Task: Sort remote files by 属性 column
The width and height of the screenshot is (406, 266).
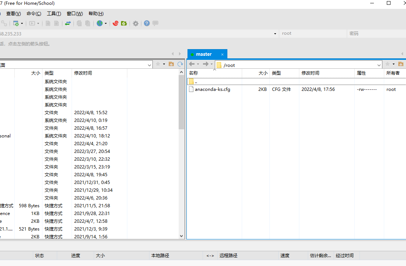Action: pos(369,73)
